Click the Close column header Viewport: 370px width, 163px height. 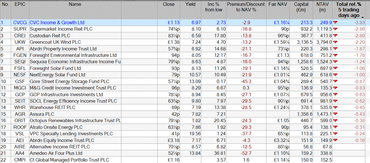click(x=169, y=4)
